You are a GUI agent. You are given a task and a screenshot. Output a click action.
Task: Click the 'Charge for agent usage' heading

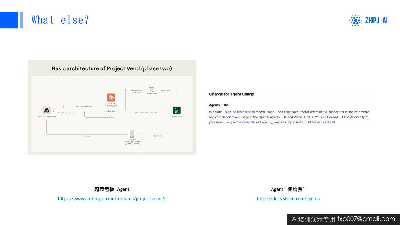[232, 94]
